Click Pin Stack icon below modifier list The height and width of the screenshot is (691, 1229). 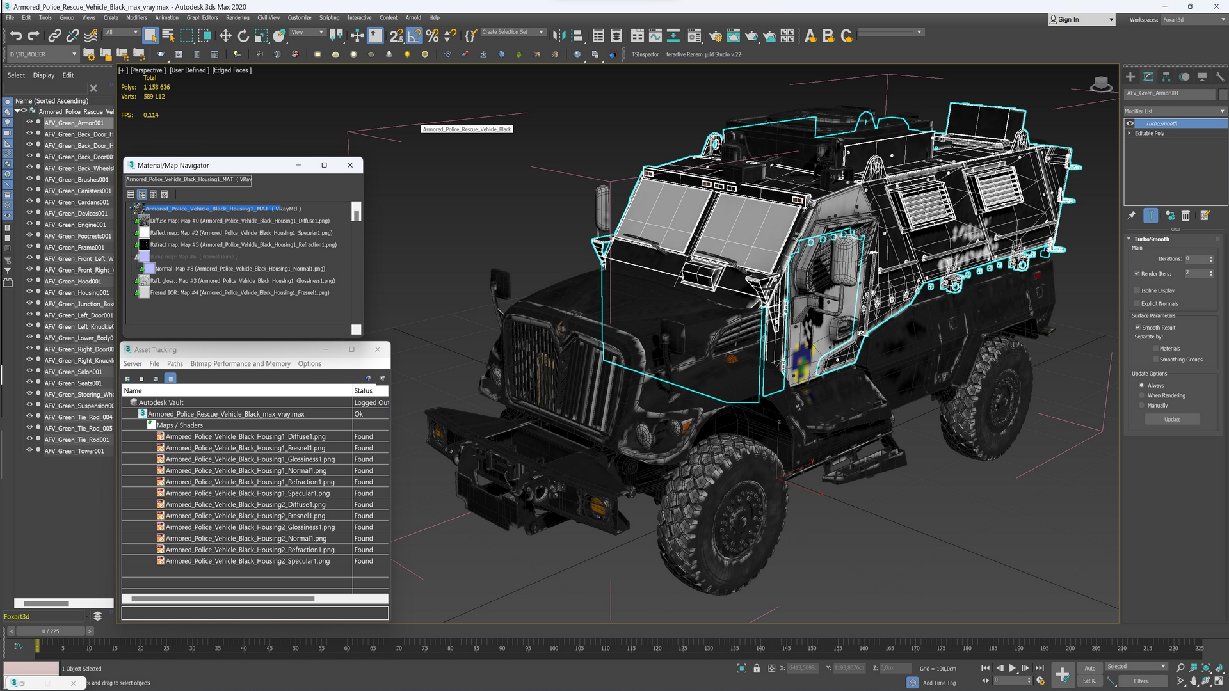1132,216
